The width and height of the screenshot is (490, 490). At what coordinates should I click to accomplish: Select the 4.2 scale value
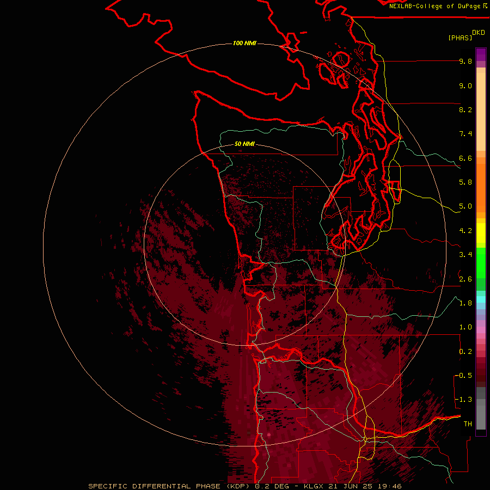[x=465, y=231]
